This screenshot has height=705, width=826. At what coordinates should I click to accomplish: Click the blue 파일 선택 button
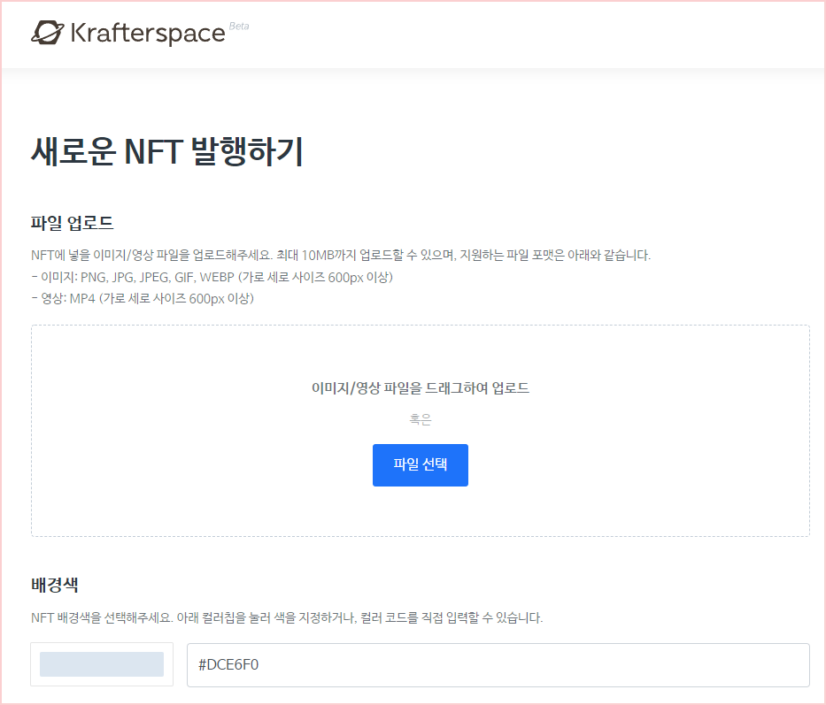pos(420,465)
